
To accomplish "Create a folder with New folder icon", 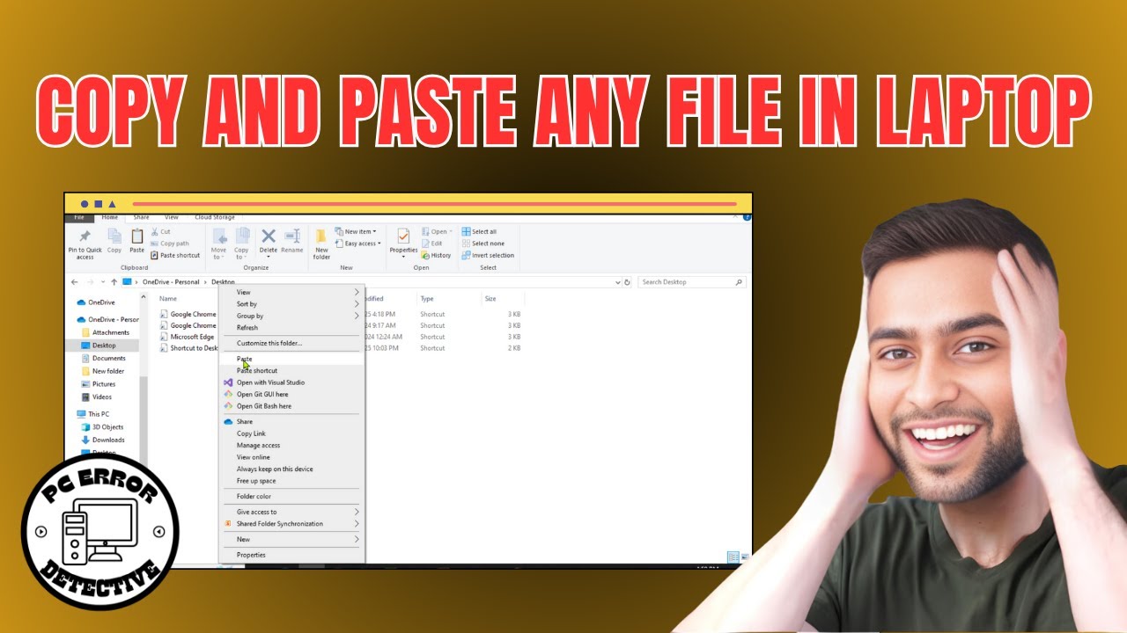I will tap(321, 236).
